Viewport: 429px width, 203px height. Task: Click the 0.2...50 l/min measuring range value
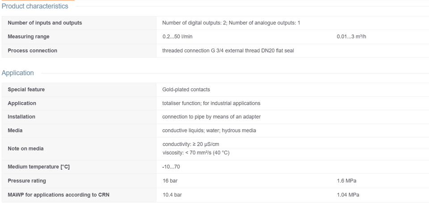(177, 37)
